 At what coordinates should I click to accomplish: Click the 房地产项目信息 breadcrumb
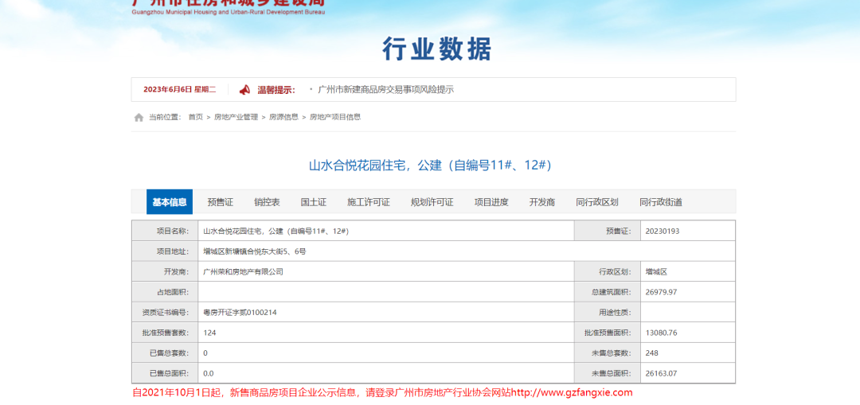(x=335, y=117)
